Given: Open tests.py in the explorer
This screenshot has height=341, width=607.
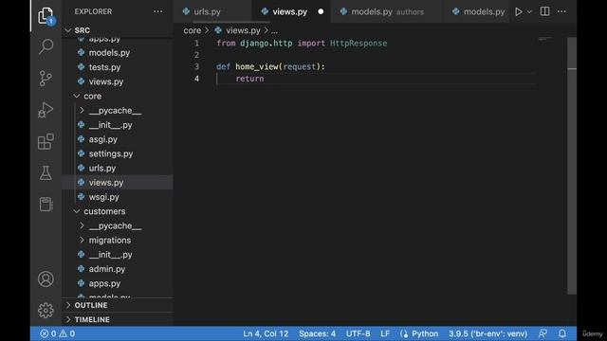Looking at the screenshot, I should click(104, 67).
